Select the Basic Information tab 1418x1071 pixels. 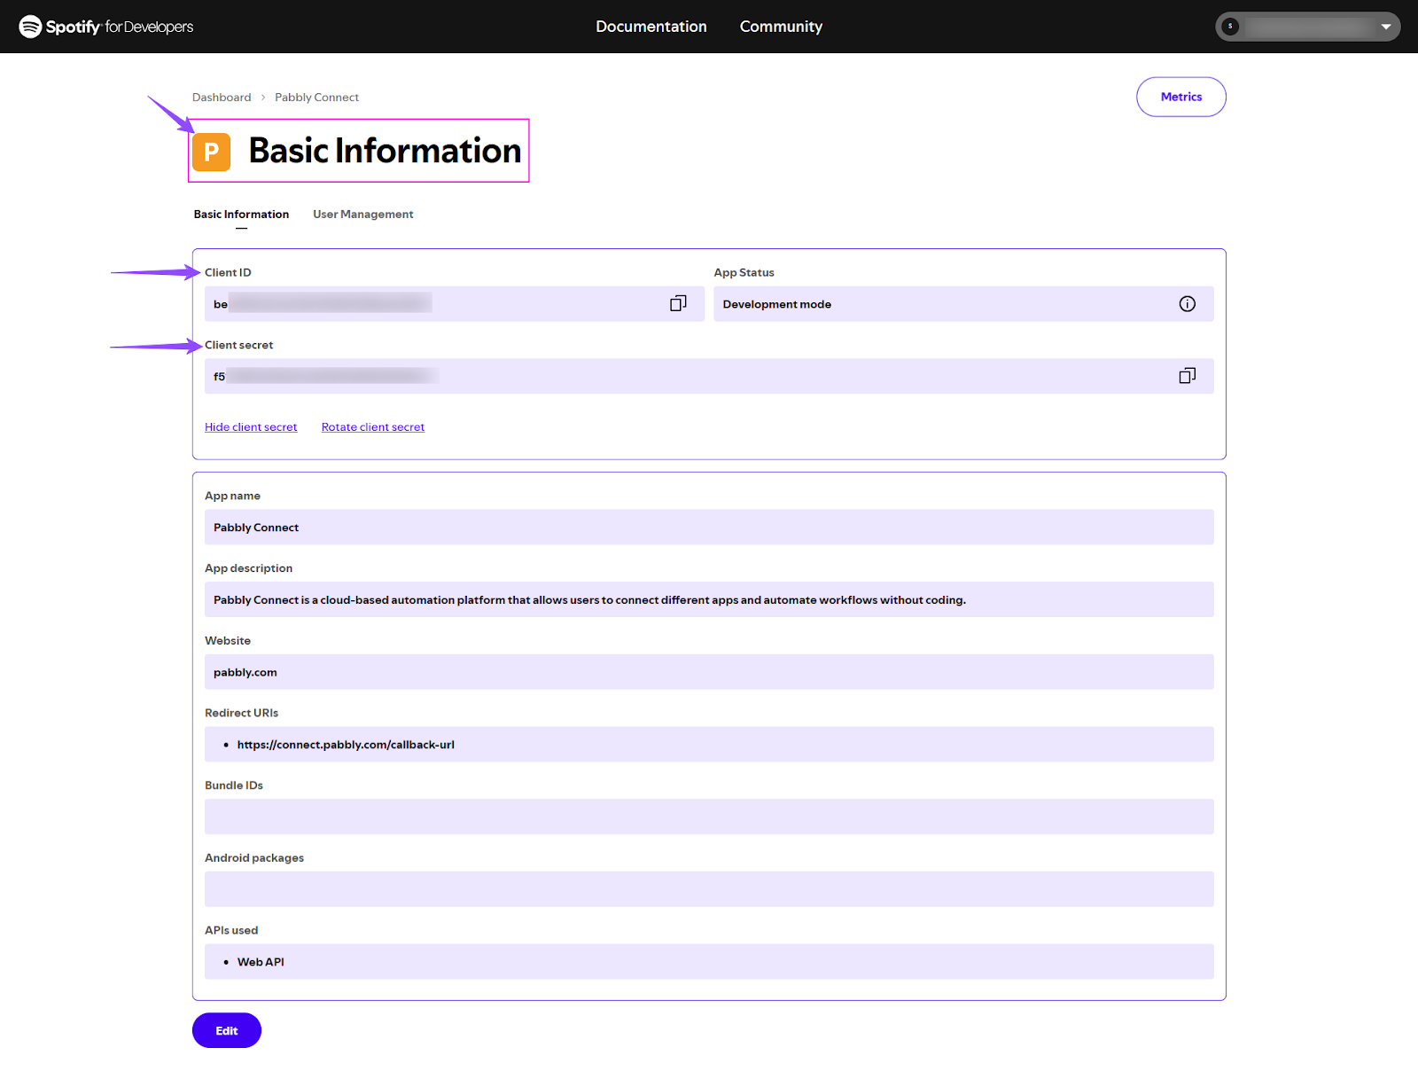pyautogui.click(x=241, y=215)
